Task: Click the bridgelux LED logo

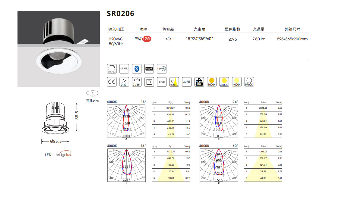Action: (x=64, y=154)
